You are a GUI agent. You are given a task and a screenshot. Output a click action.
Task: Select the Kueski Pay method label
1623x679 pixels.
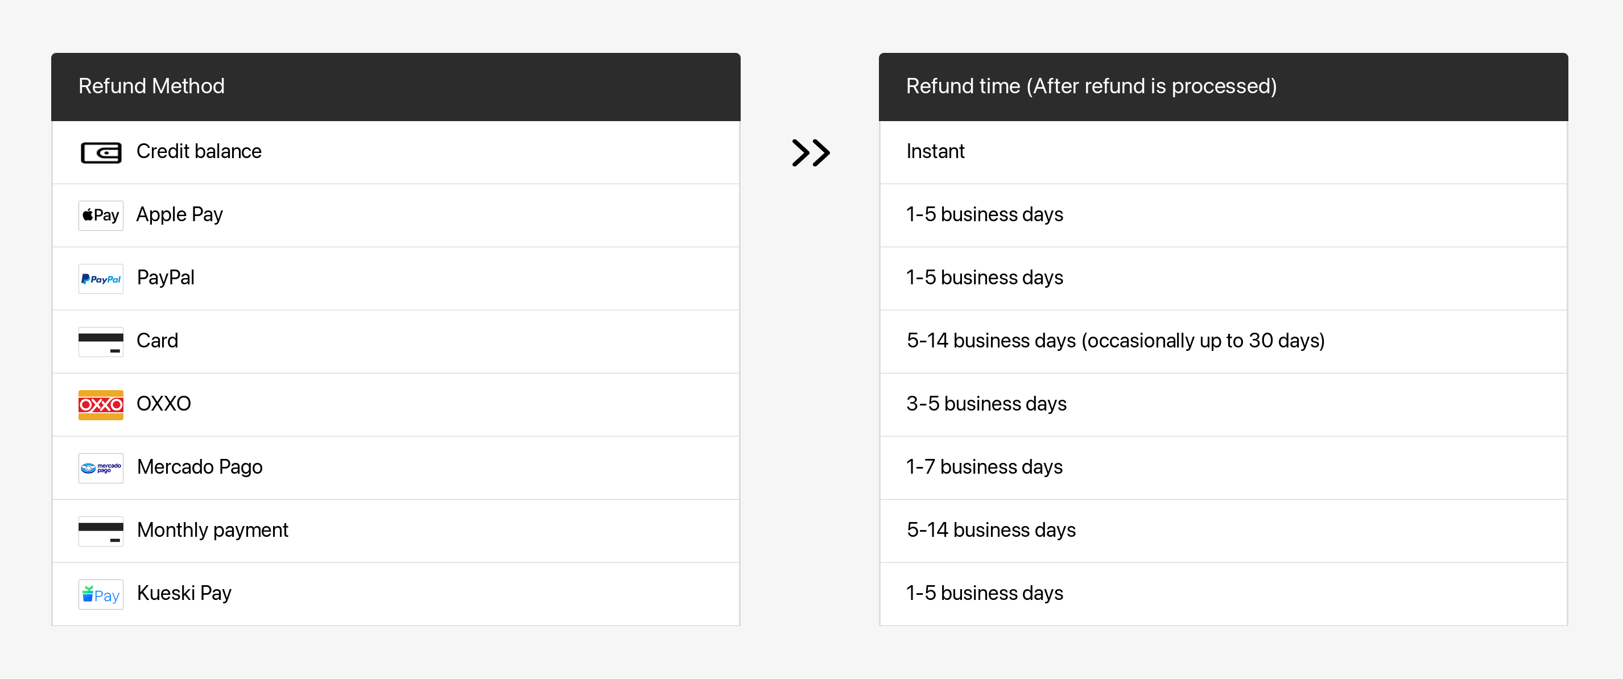click(184, 593)
